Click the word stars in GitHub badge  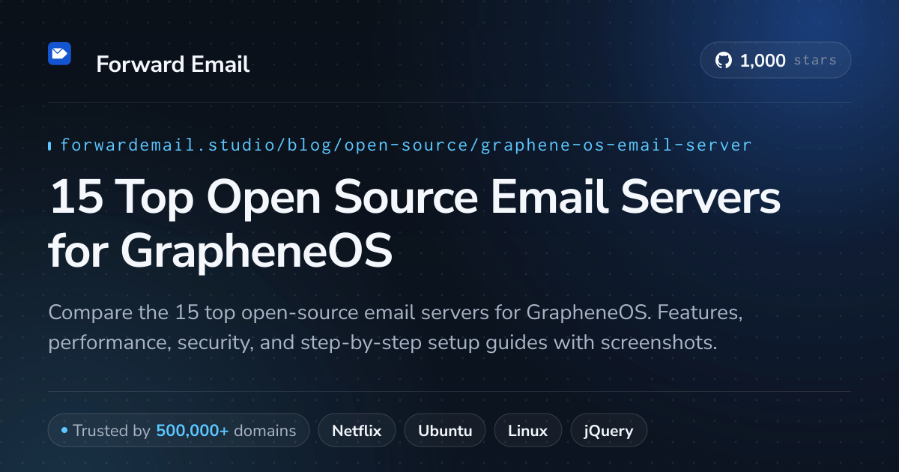815,61
